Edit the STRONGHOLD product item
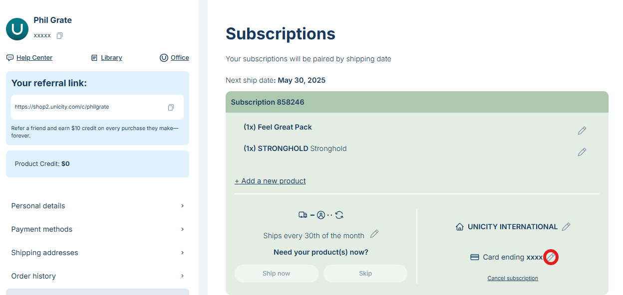This screenshot has height=295, width=623. tap(582, 152)
